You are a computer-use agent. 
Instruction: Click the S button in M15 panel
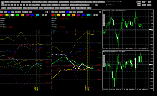coord(46,15)
